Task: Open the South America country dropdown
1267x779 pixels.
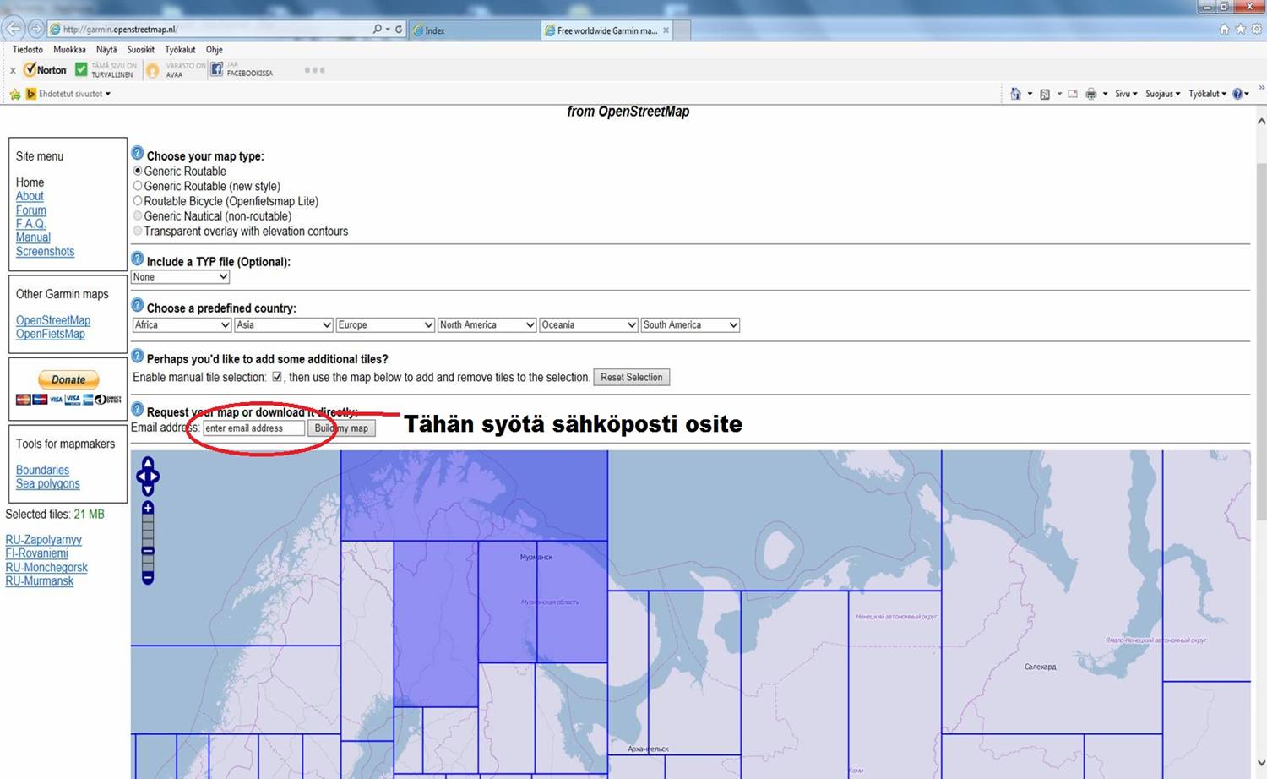Action: tap(690, 325)
